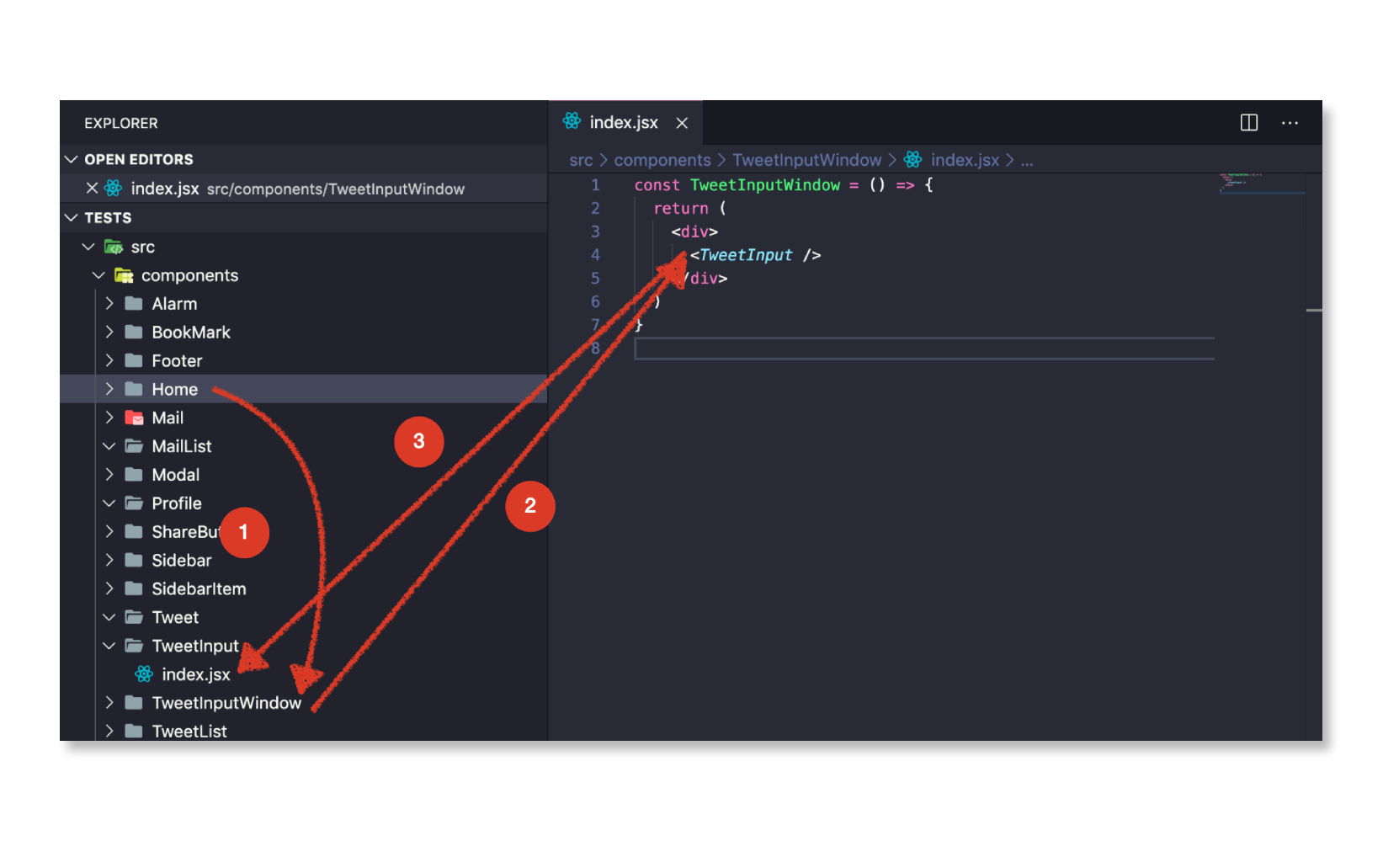1383x841 pixels.
Task: Collapse the Open Editors section
Action: [x=72, y=159]
